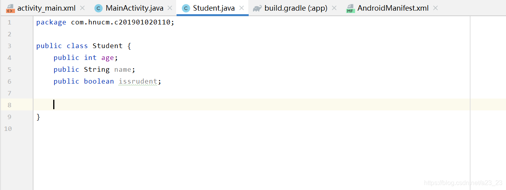This screenshot has width=506, height=190.
Task: Close the activity_main.xml tab
Action: [x=82, y=8]
